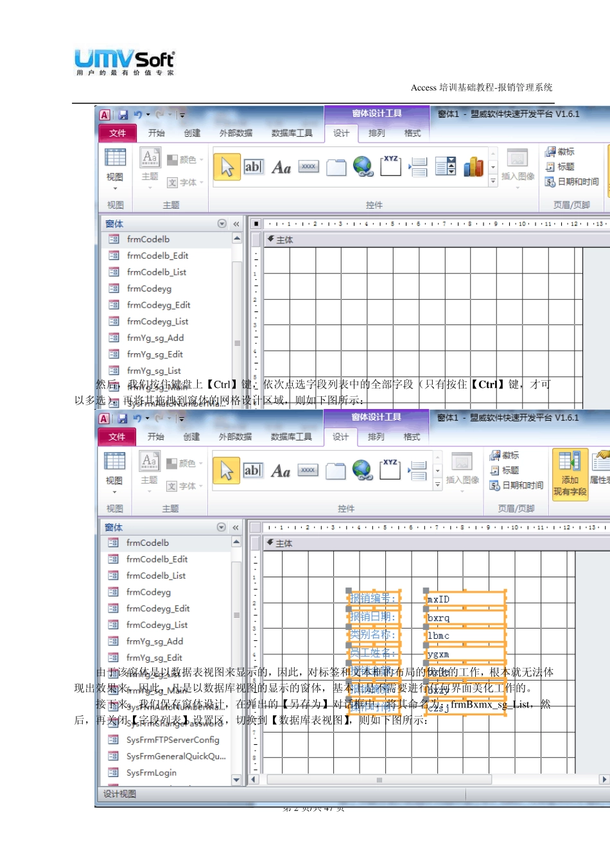Choose the Aa label control in lower screenshot
The height and width of the screenshot is (863, 610).
pyautogui.click(x=281, y=471)
